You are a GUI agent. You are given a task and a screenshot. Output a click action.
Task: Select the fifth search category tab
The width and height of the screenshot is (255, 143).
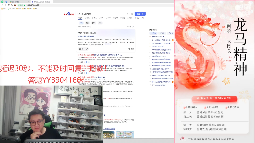pos(108,18)
